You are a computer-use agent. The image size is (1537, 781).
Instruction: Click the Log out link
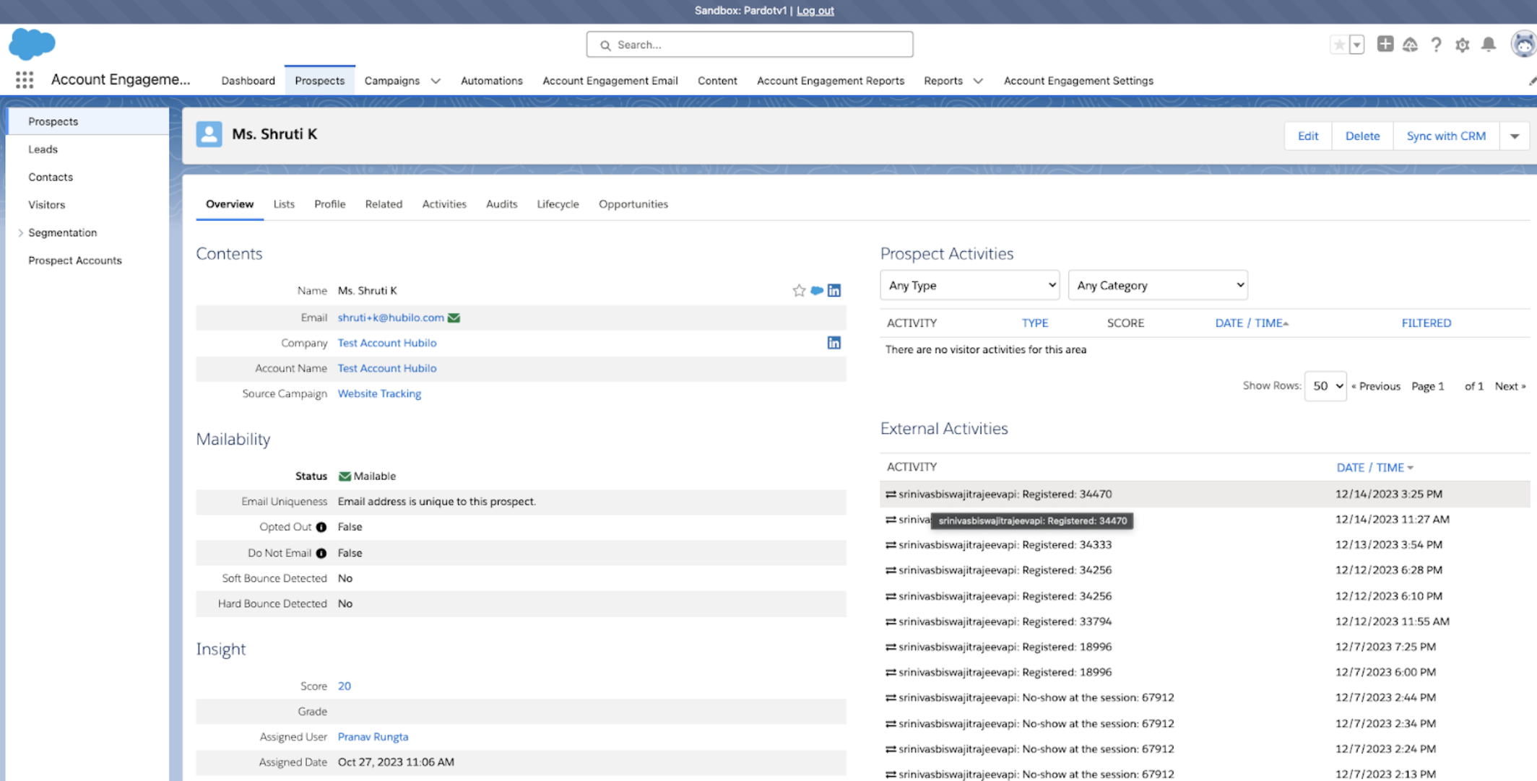tap(815, 11)
